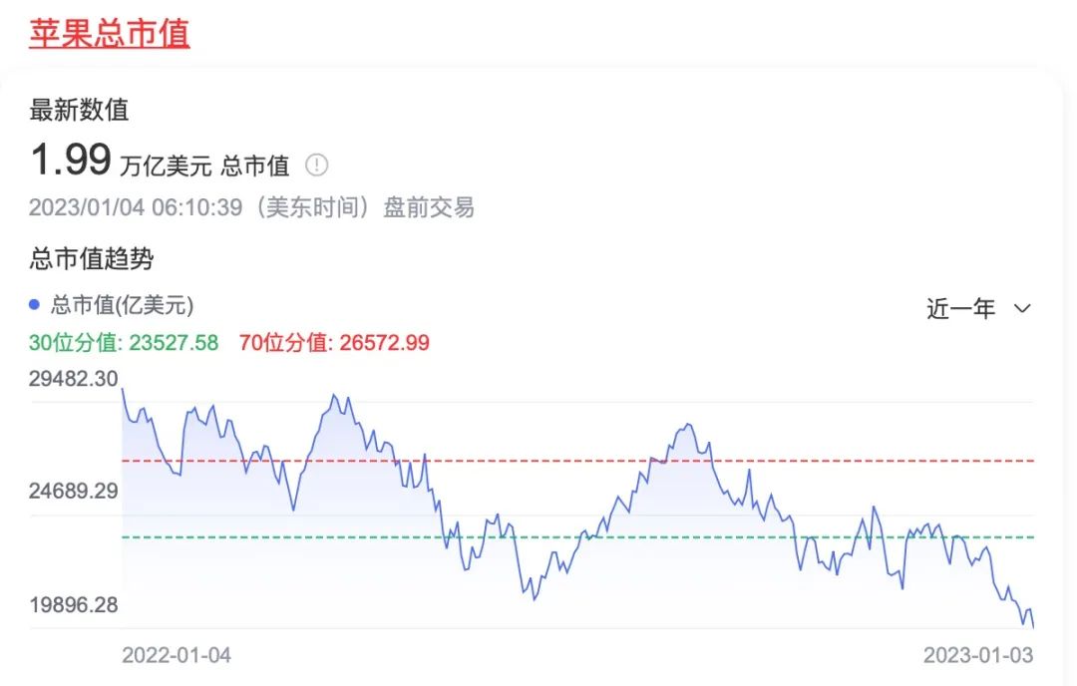Click the 2023-01-03 end date label
The width and height of the screenshot is (1077, 686).
point(978,655)
